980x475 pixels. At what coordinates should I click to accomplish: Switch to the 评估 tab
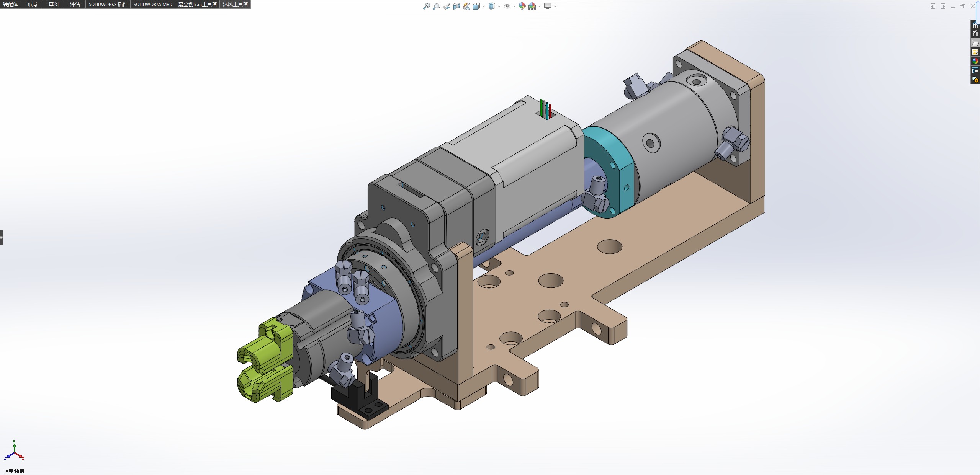tap(75, 4)
